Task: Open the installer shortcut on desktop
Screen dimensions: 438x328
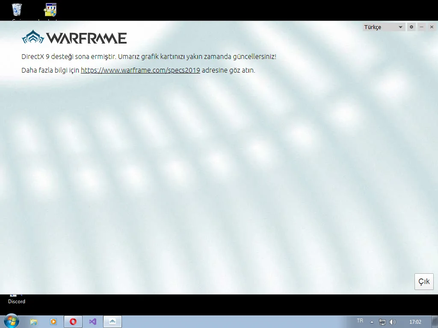Action: coord(50,11)
